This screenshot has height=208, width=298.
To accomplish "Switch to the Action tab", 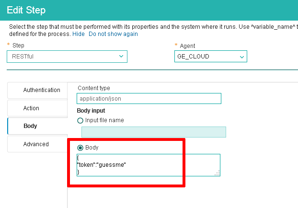I will pos(32,108).
